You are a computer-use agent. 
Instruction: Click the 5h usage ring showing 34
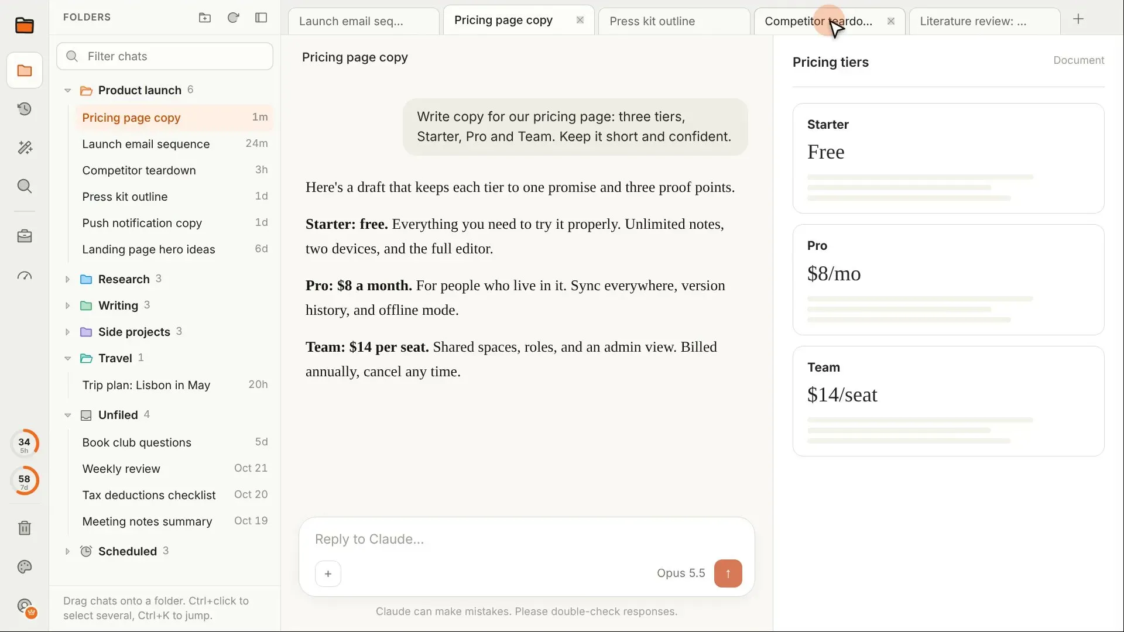click(x=25, y=444)
